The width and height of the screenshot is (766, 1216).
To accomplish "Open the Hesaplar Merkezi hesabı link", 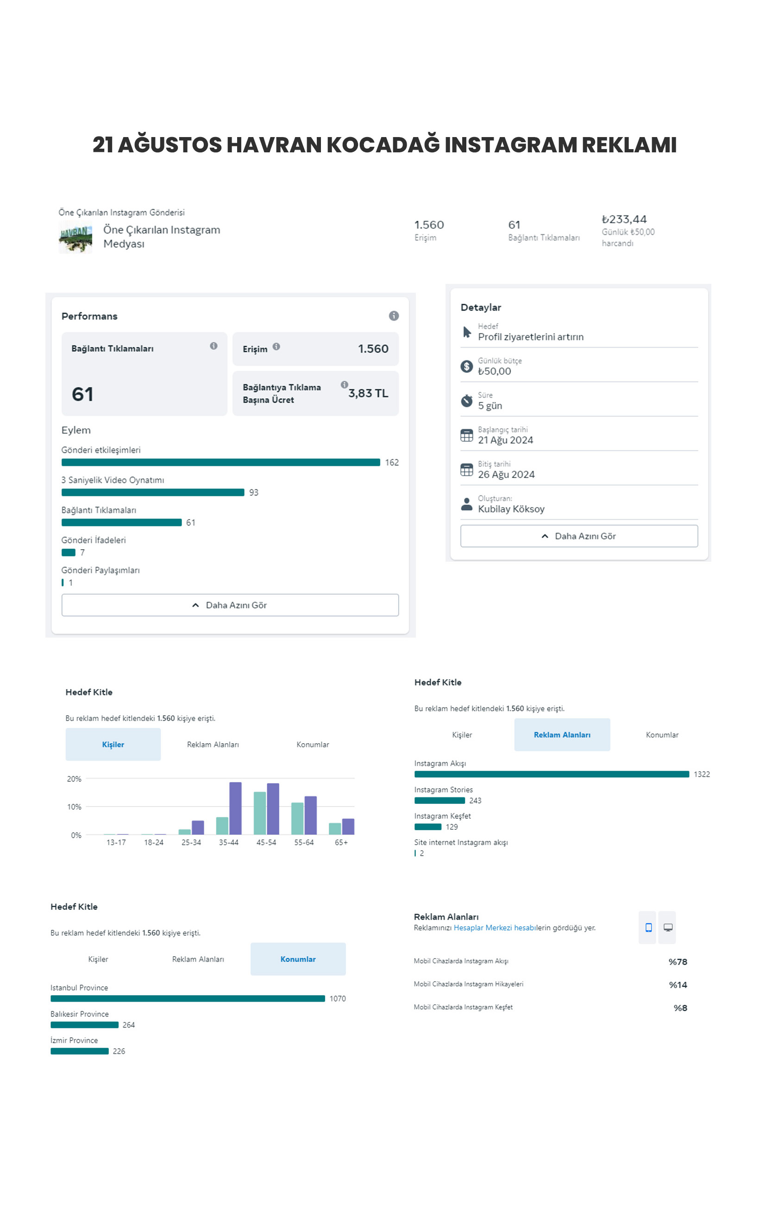I will coord(494,928).
